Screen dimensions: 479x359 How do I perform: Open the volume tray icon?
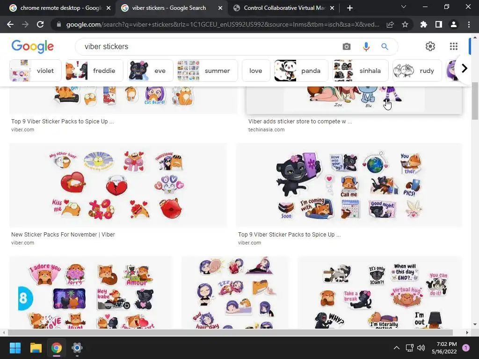point(421,348)
